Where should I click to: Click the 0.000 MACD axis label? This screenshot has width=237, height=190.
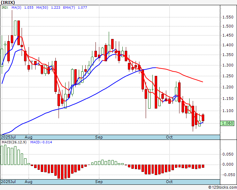click(x=228, y=164)
